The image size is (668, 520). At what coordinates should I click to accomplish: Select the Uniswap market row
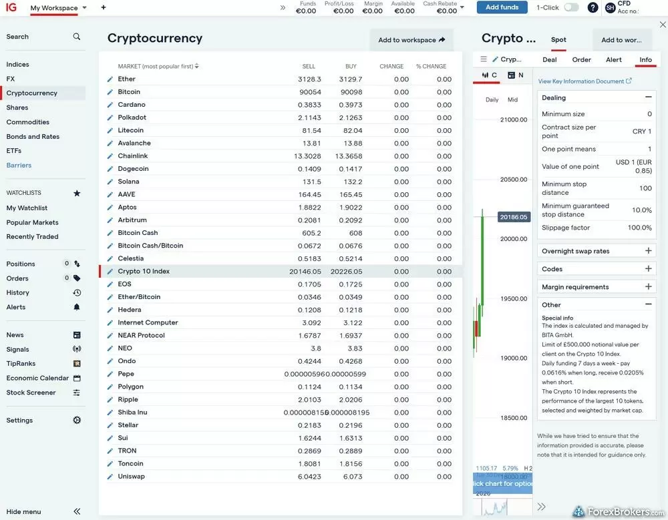tap(281, 477)
